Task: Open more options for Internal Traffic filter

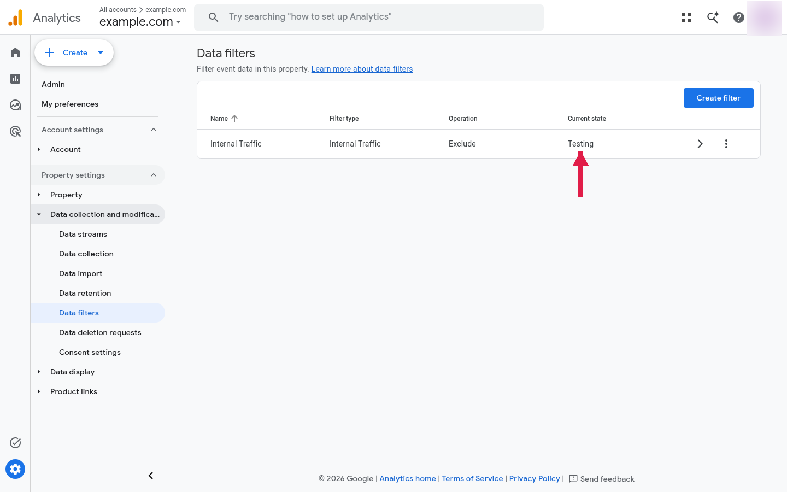Action: [726, 144]
